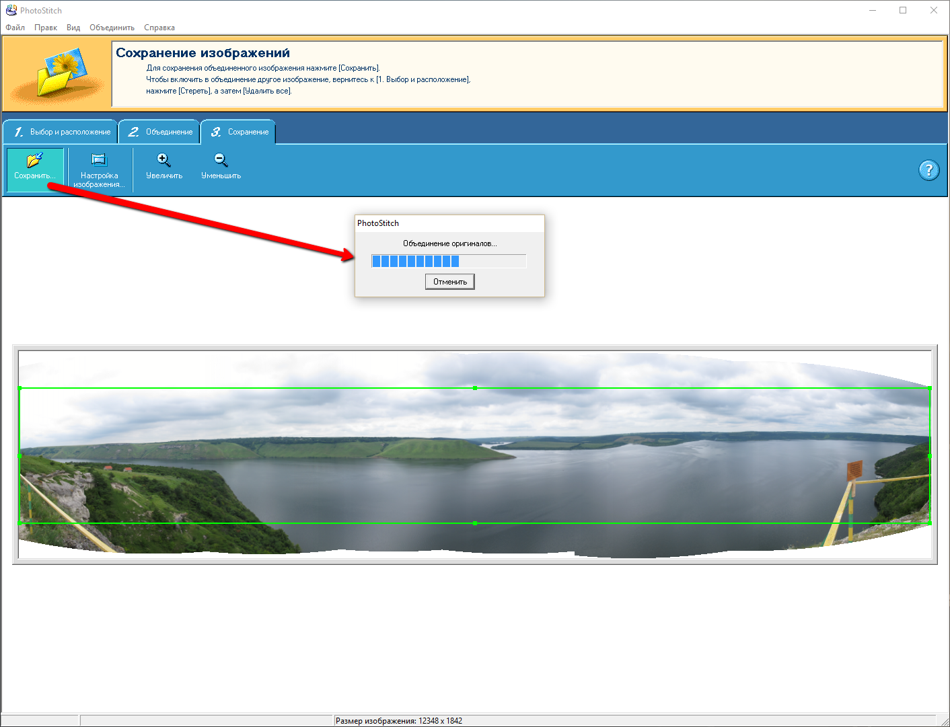Click the Zoom out (Уменьшить) magnifier
The image size is (950, 727).
(221, 160)
